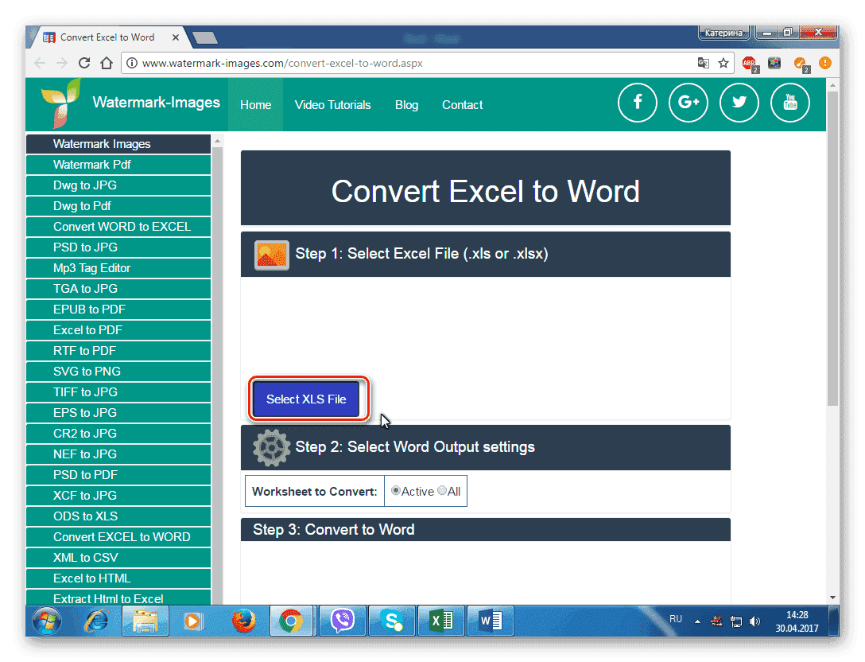
Task: Open the Facebook social icon
Action: [637, 103]
